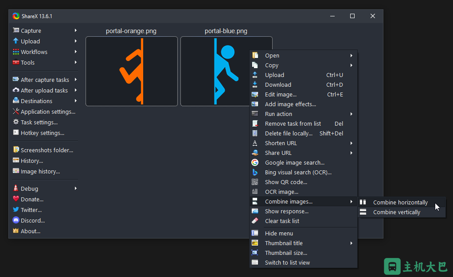This screenshot has height=277, width=453.
Task: Open Share URL submenu
Action: (304, 153)
